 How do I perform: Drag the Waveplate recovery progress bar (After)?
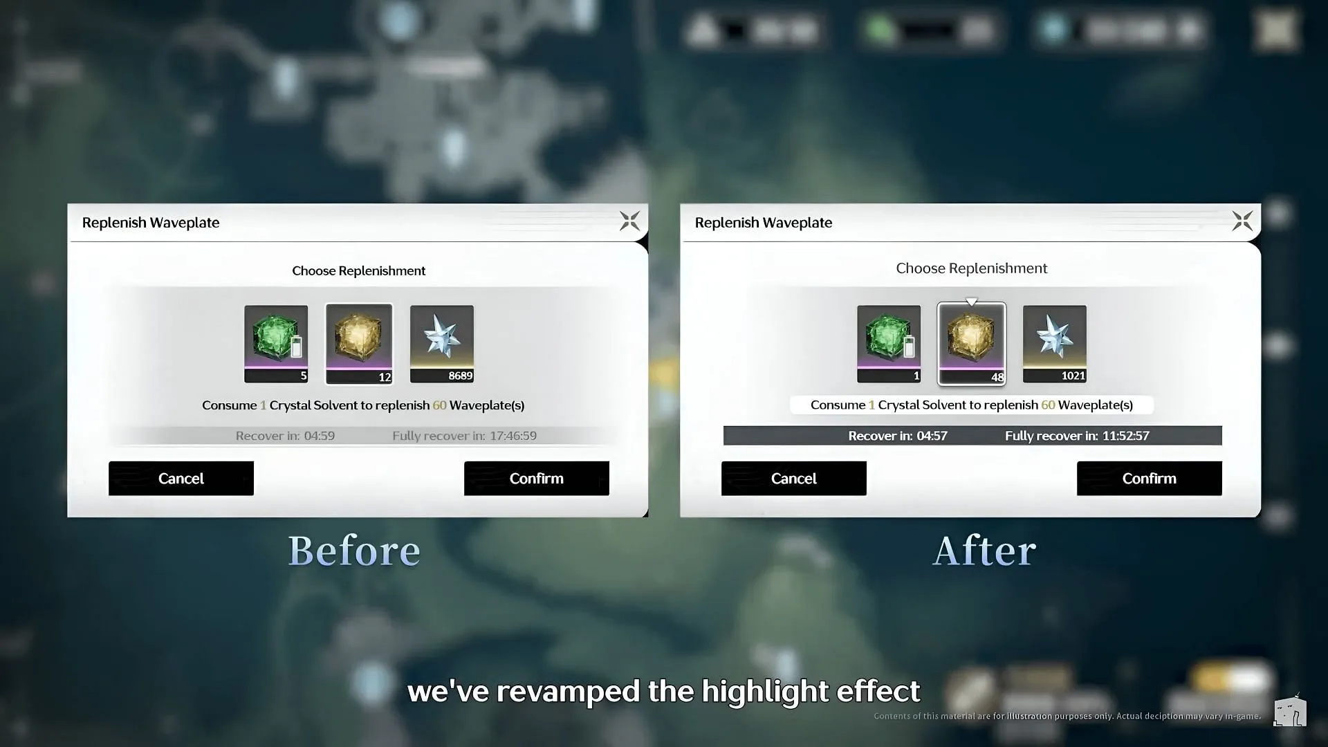[x=971, y=435]
